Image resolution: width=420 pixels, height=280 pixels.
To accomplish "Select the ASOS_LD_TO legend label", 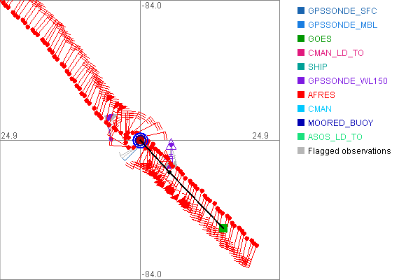I will click(335, 137).
